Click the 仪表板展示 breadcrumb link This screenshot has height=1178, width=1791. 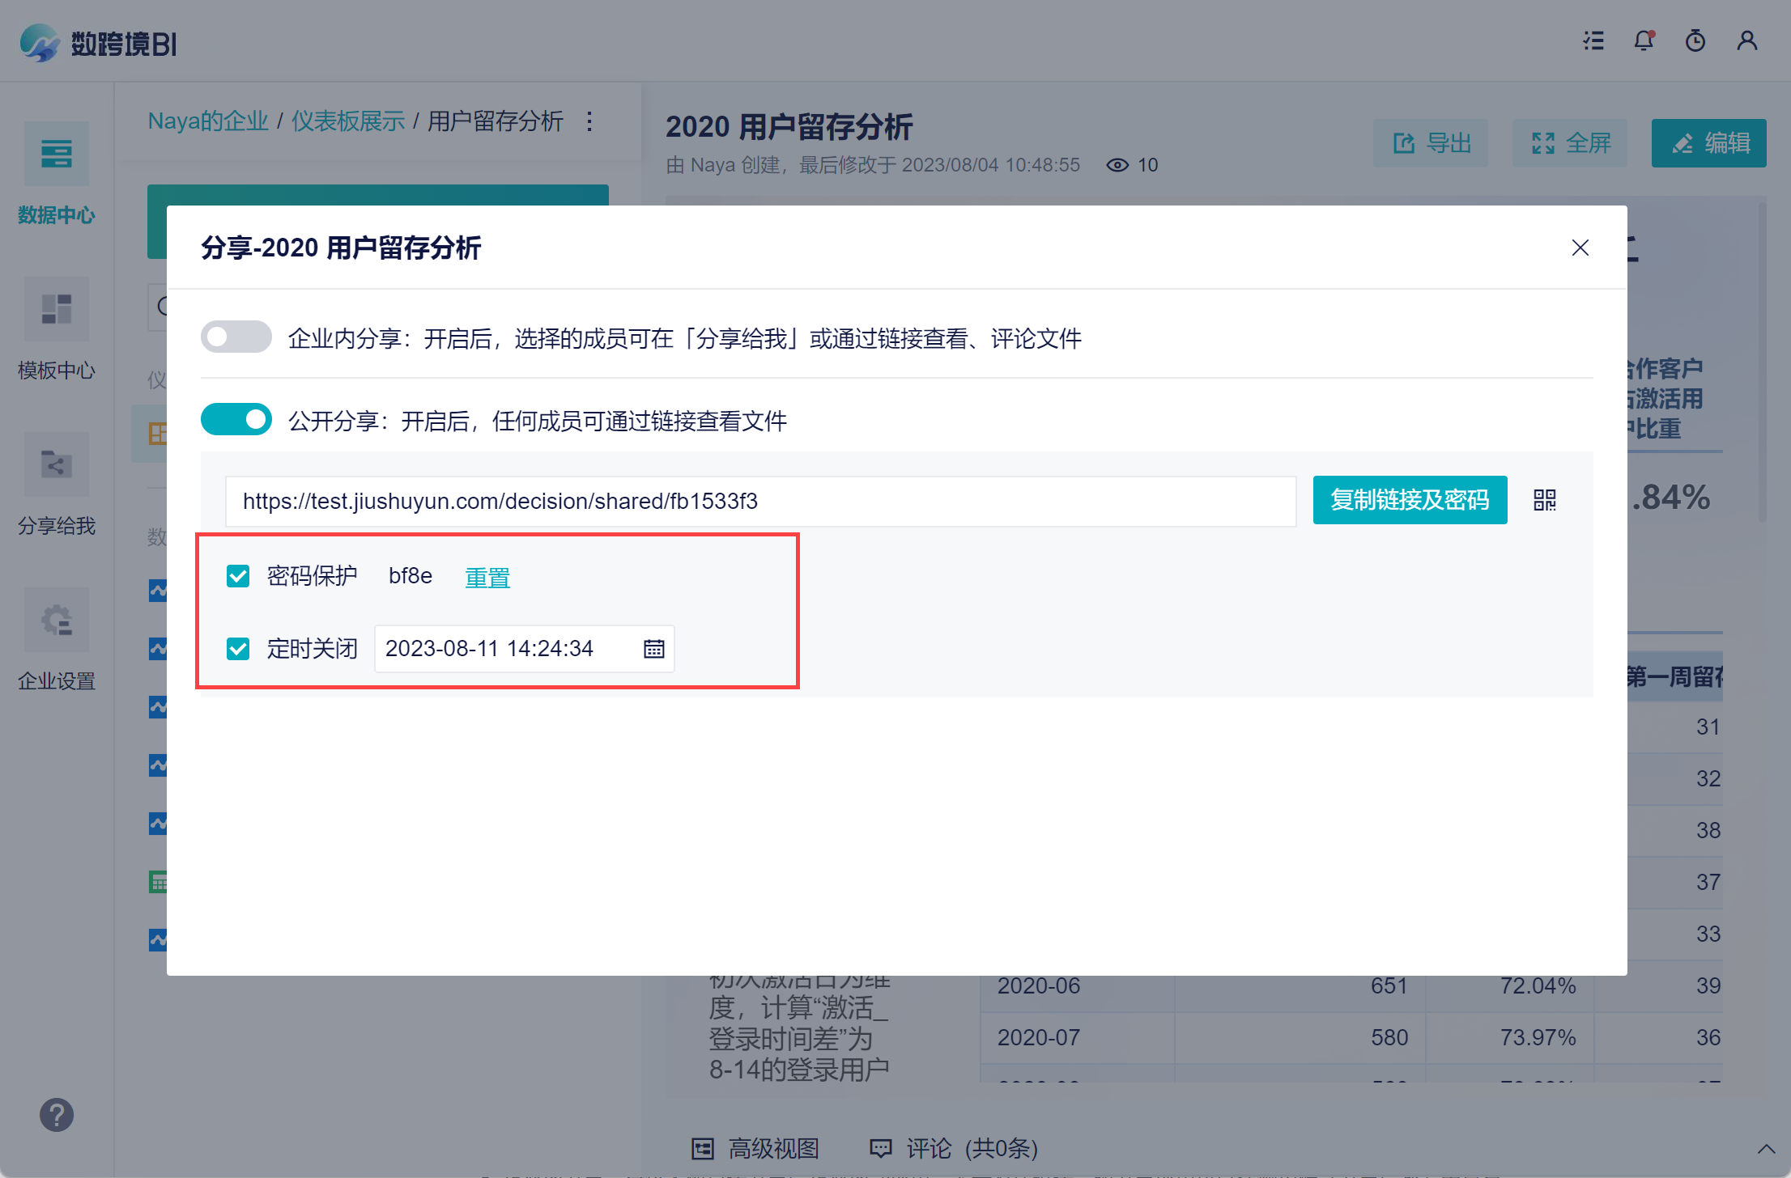(347, 121)
